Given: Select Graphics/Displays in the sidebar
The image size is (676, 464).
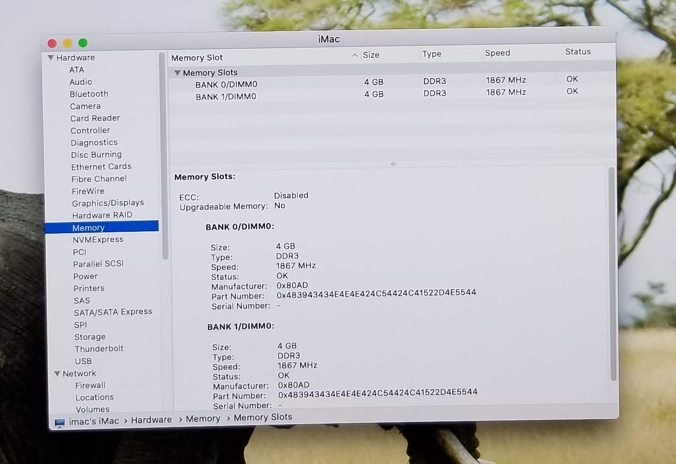Looking at the screenshot, I should 108,203.
